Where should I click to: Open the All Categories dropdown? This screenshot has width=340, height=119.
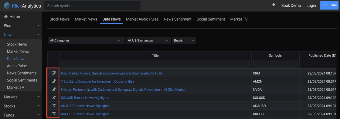(x=87, y=41)
